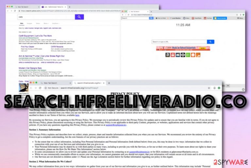Open Find Your Dealer sublink
This screenshot has height=168, width=251.
[27, 47]
